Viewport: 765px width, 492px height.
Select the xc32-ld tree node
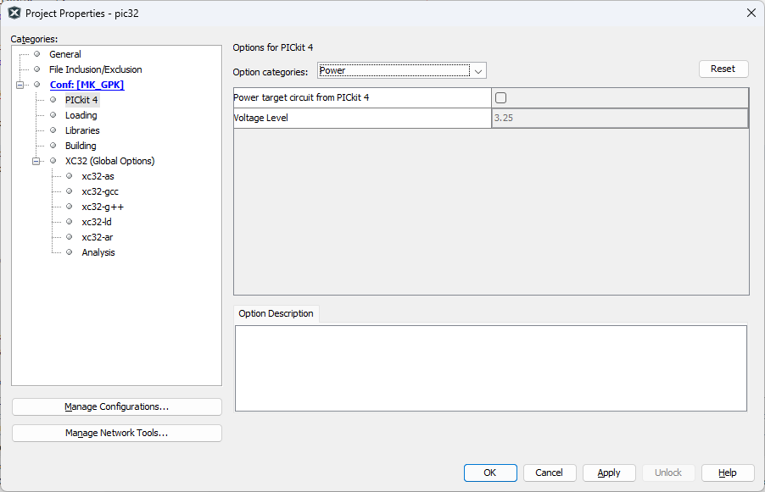click(97, 222)
